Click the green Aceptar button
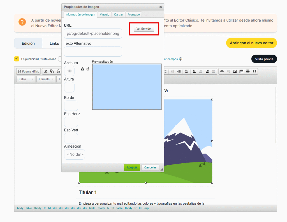 [x=132, y=168]
